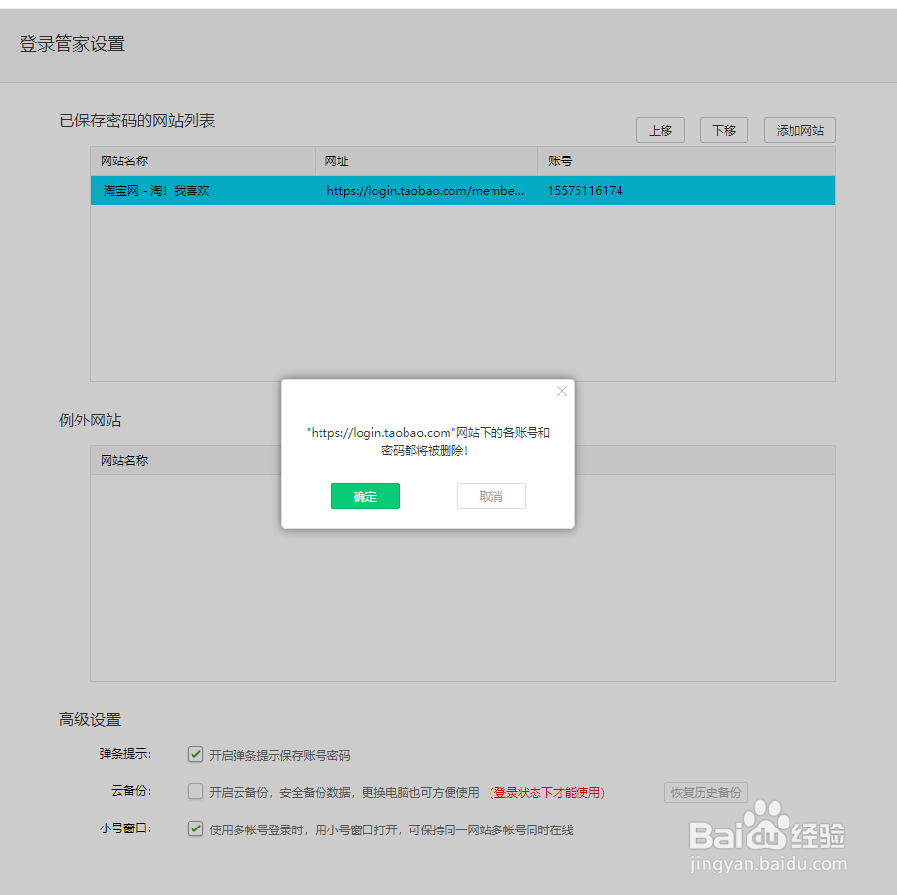
Task: Click the 网站名称 header in 例外网站 list
Action: [124, 461]
